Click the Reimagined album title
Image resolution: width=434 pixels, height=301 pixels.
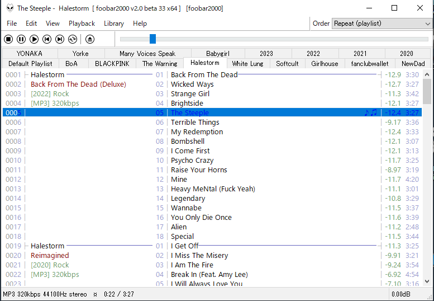pyautogui.click(x=50, y=256)
